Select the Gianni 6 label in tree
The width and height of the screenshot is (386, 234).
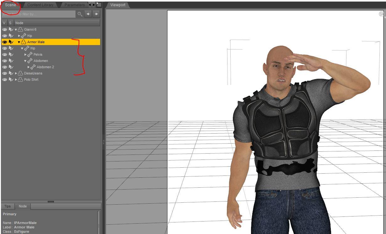pos(30,29)
